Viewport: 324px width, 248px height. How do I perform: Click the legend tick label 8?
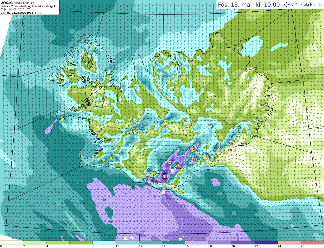click(93, 246)
